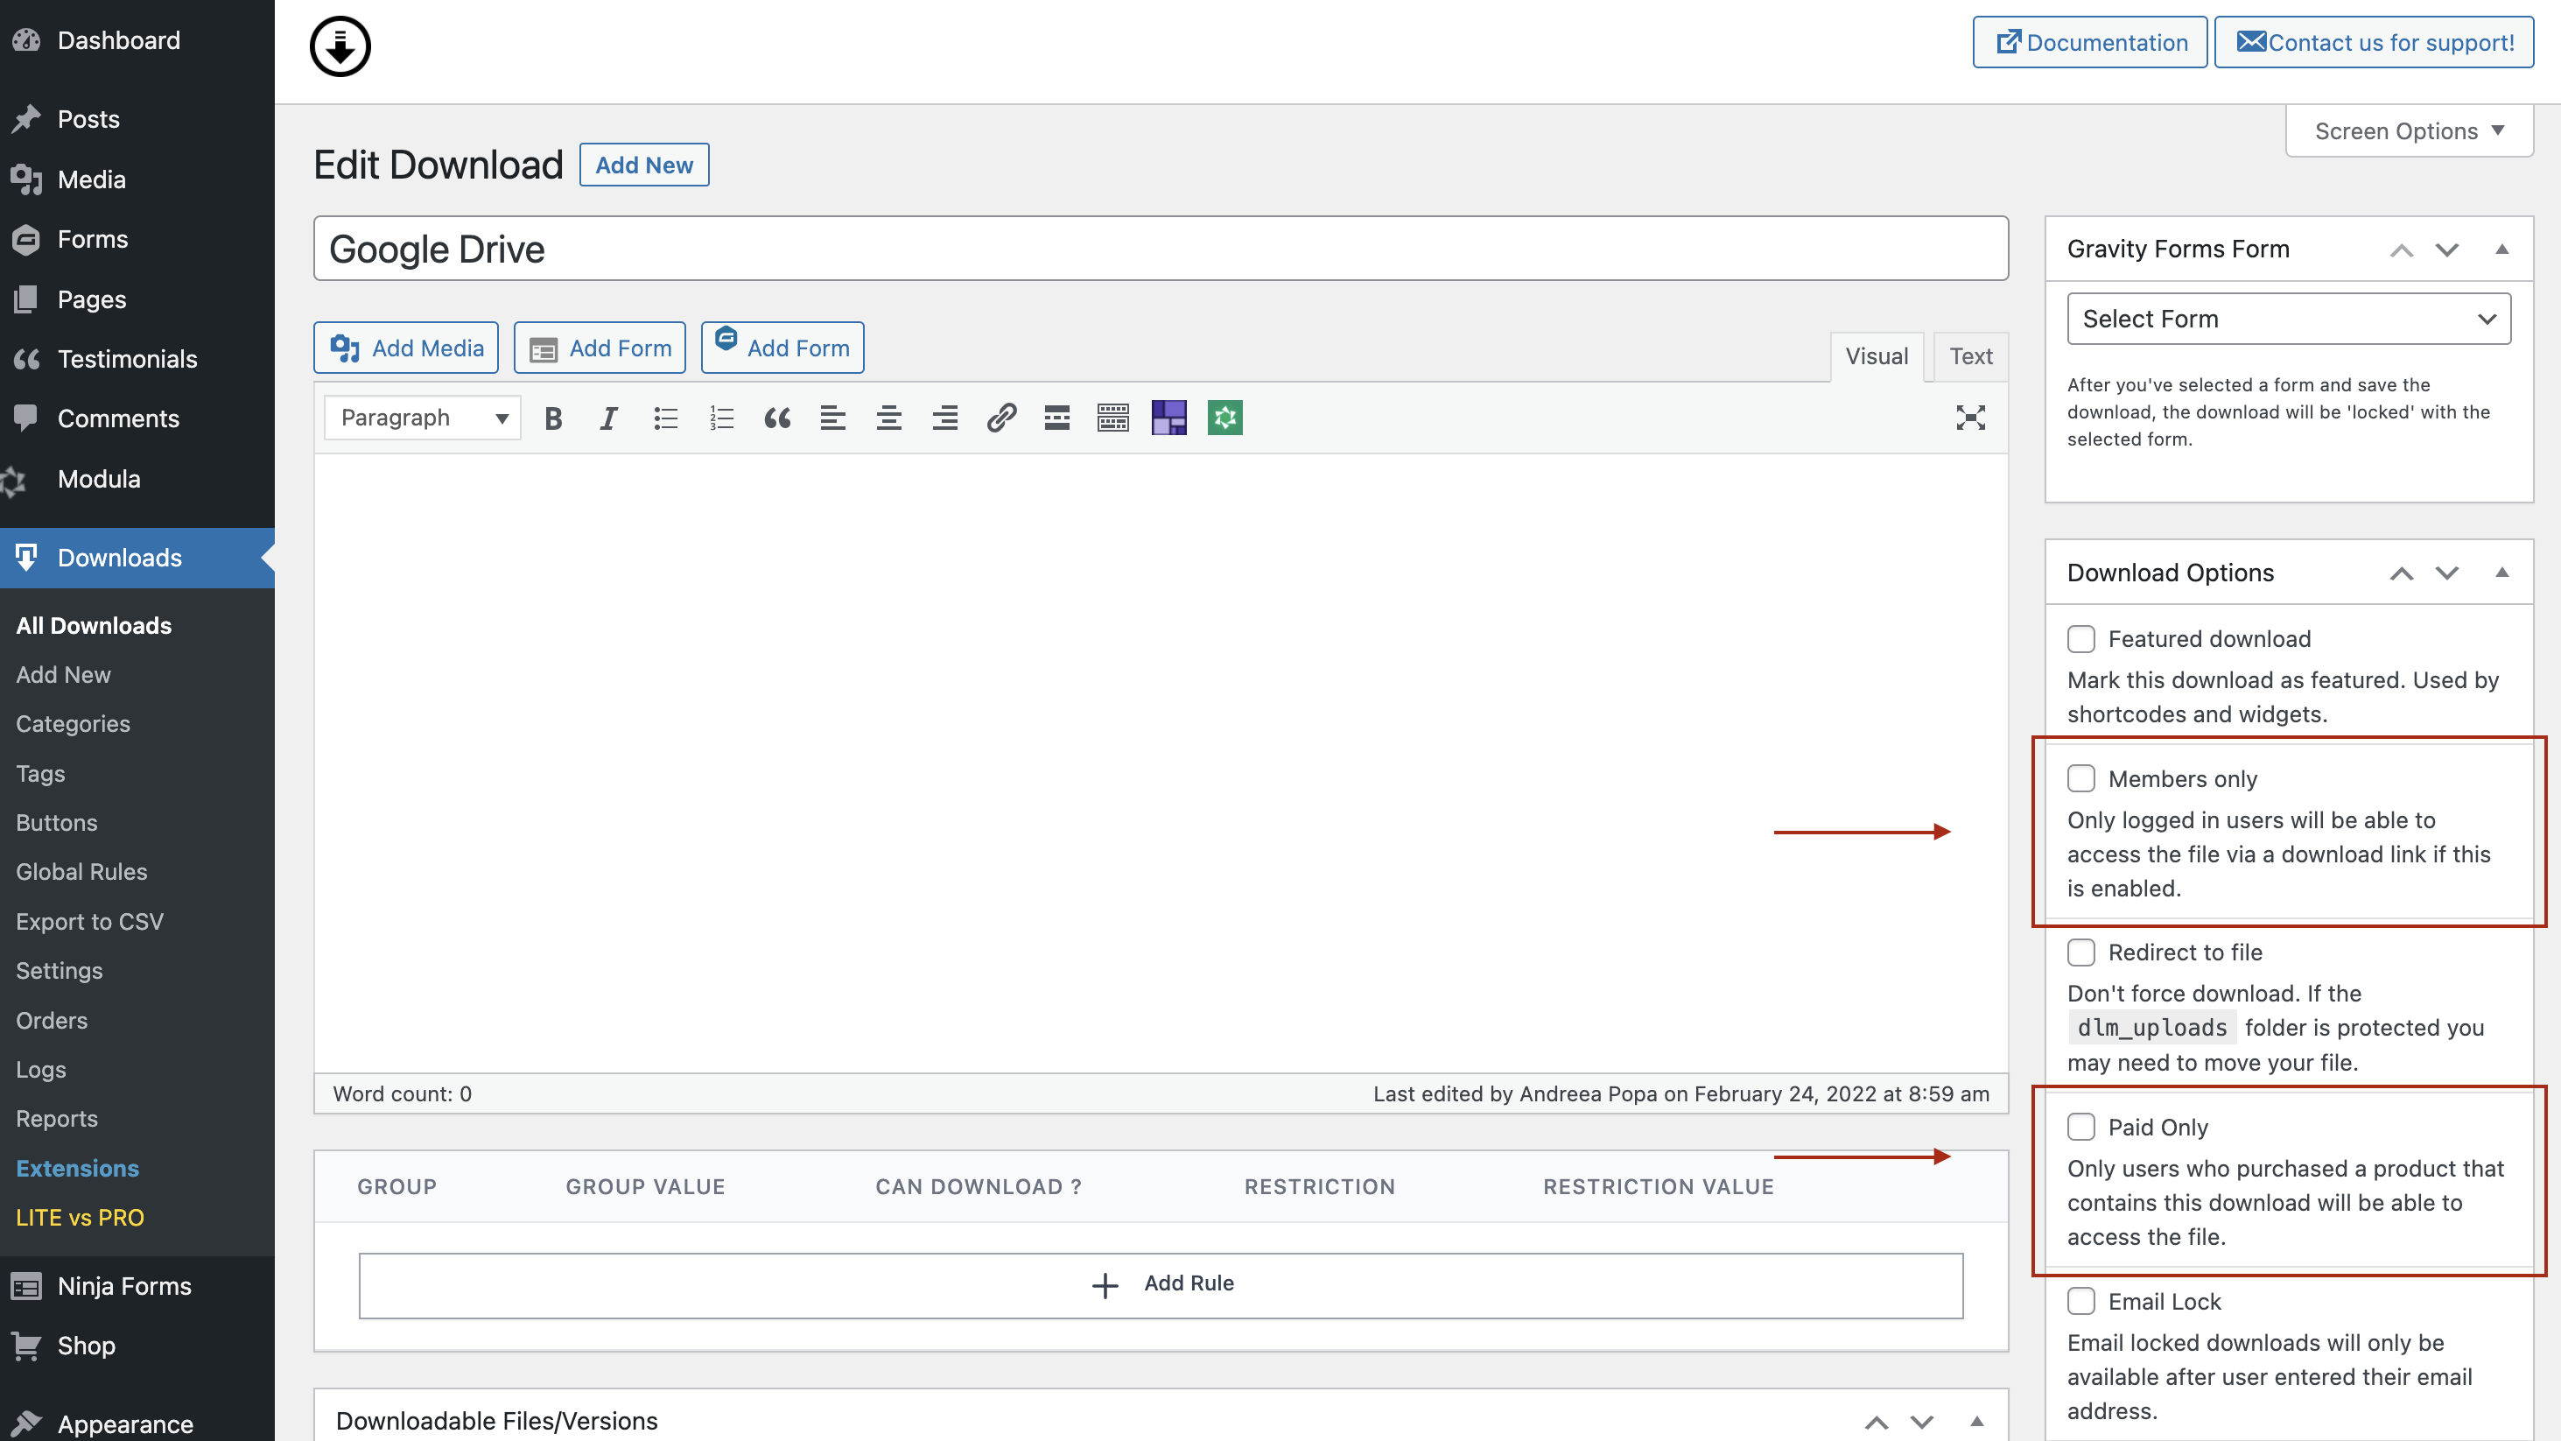Click the bulleted list icon
2561x1441 pixels.
tap(665, 417)
